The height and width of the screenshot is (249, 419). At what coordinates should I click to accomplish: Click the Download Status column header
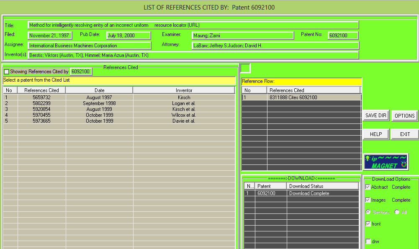pyautogui.click(x=322, y=186)
